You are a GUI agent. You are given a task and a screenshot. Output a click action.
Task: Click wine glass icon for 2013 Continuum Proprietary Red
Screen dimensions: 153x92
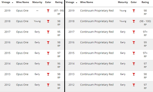(134, 74)
